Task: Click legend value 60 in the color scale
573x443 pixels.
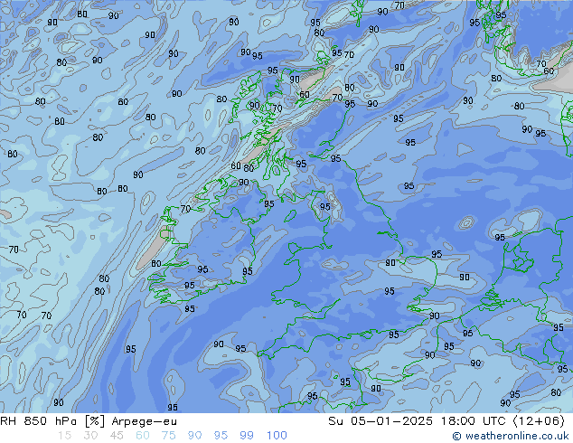Action: click(143, 436)
